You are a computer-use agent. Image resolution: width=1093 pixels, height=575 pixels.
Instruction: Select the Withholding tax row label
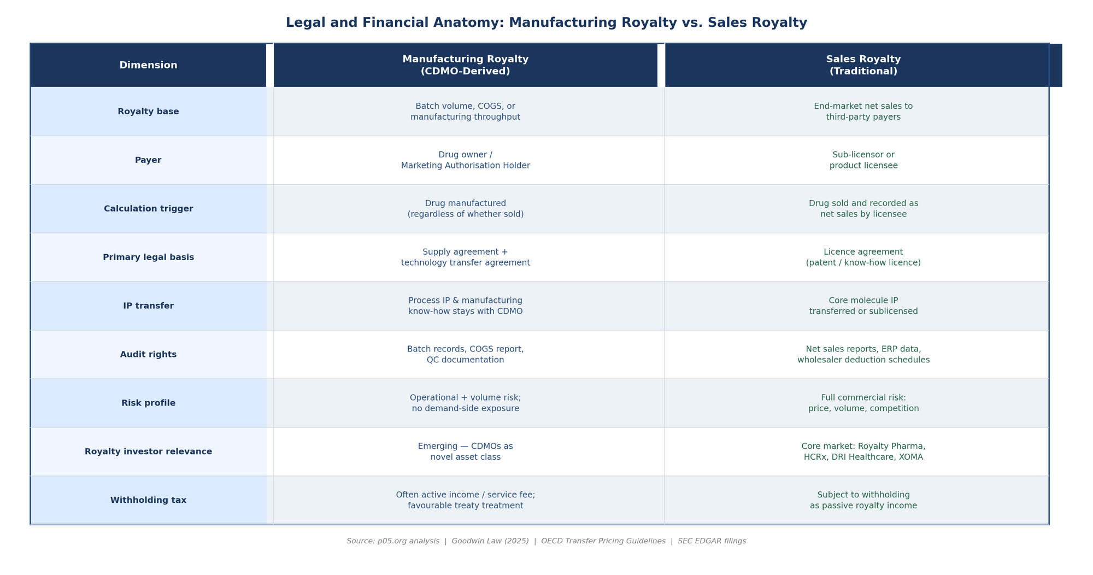pos(148,500)
